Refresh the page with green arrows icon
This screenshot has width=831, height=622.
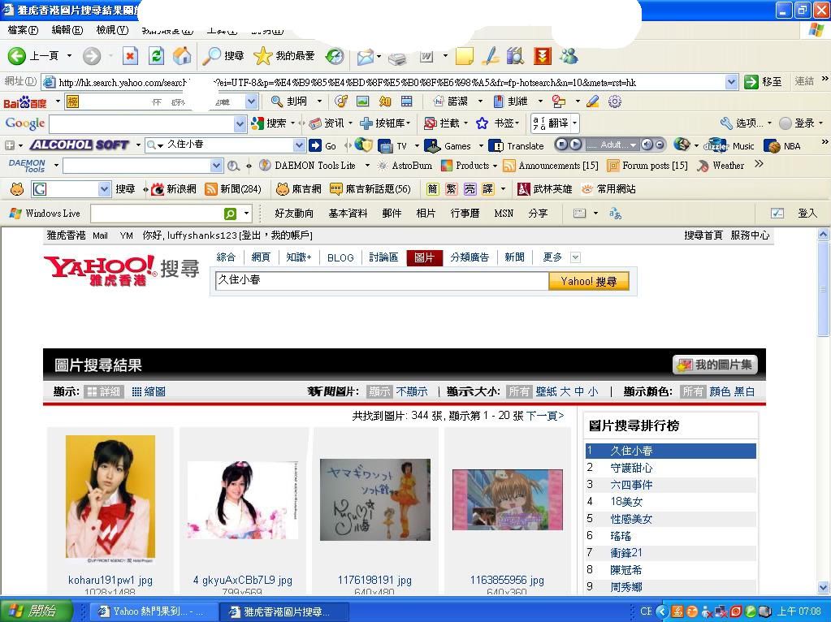156,56
